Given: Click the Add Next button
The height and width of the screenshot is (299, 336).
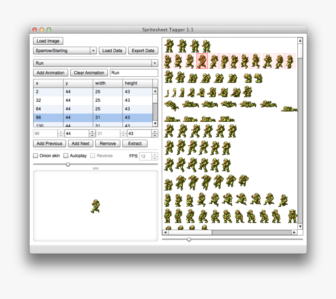Looking at the screenshot, I should (x=80, y=143).
